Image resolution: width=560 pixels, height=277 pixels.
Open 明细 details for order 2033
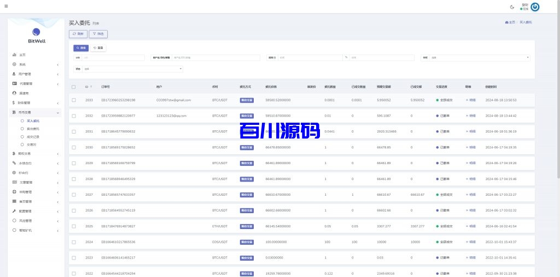(471, 100)
